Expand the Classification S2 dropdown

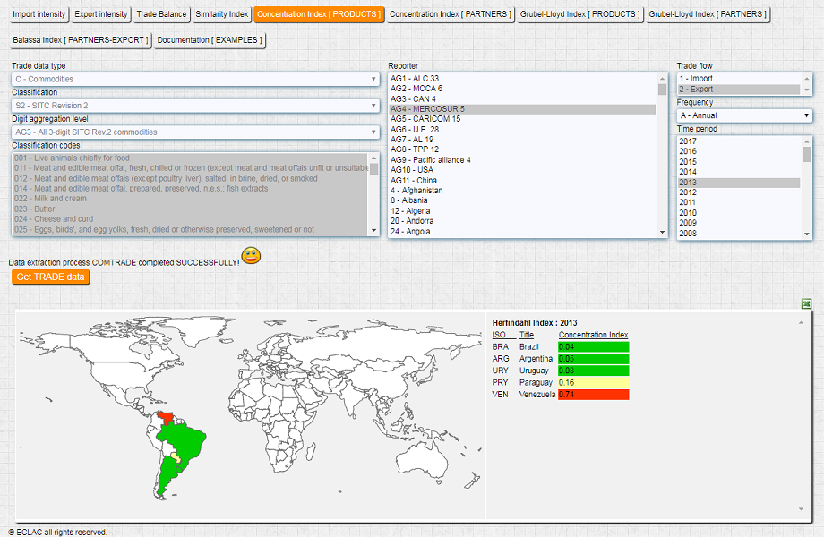coord(195,106)
